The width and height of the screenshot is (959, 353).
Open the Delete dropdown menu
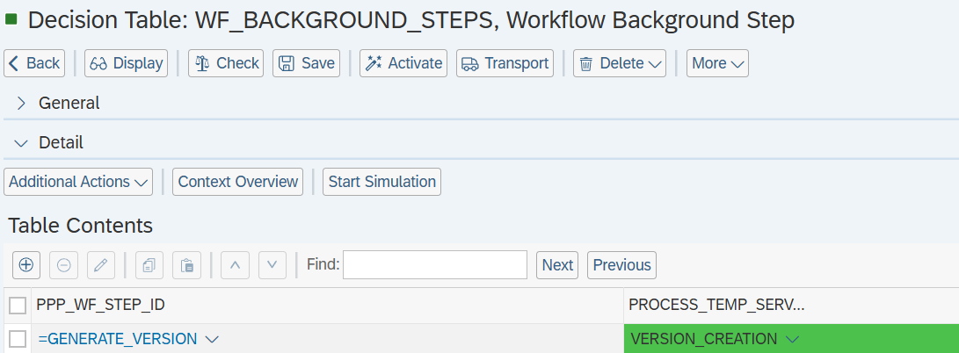tap(620, 63)
